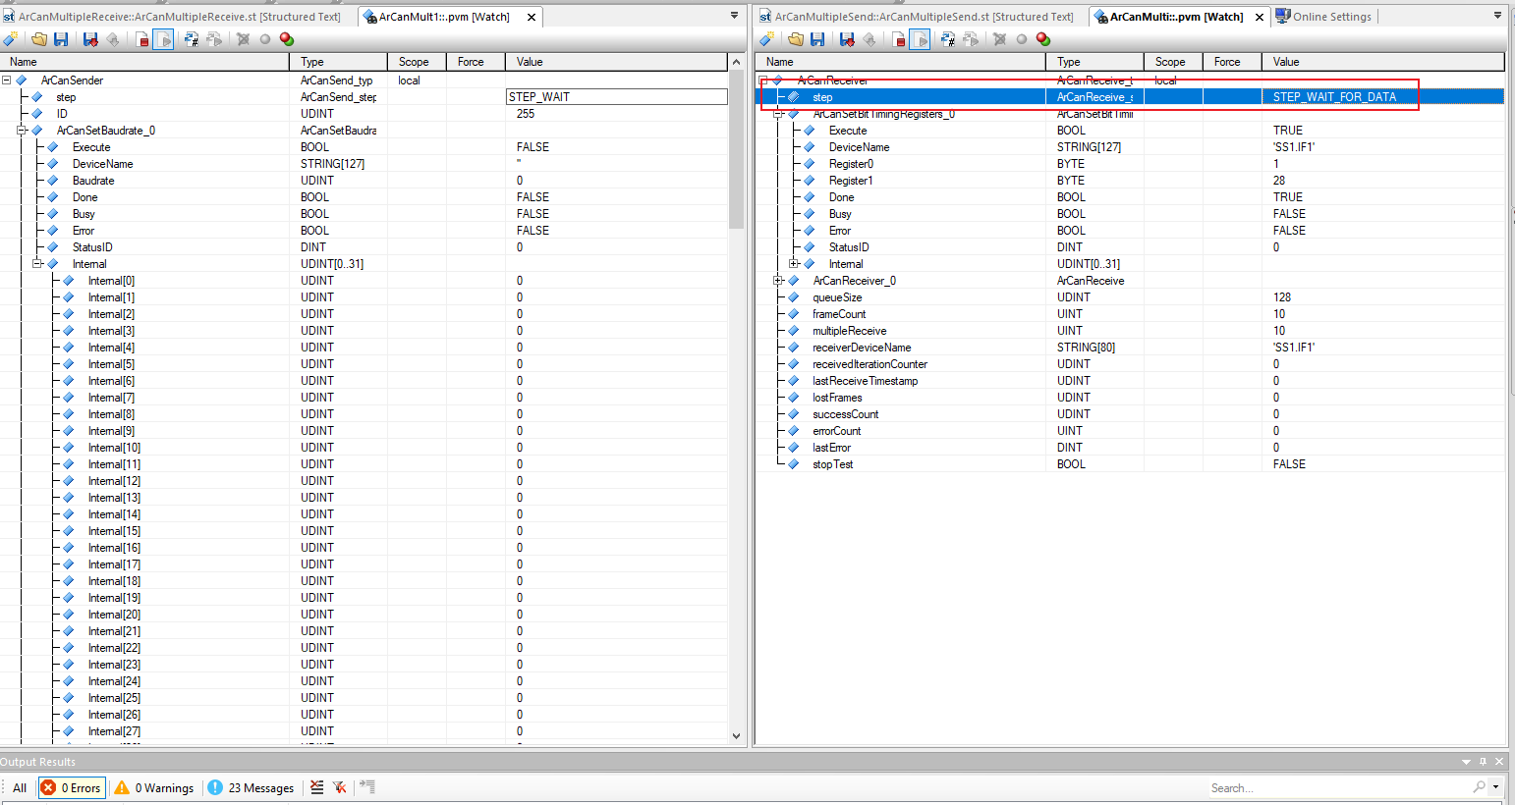Click Type column header in left watch
The image size is (1515, 805).
tap(338, 62)
